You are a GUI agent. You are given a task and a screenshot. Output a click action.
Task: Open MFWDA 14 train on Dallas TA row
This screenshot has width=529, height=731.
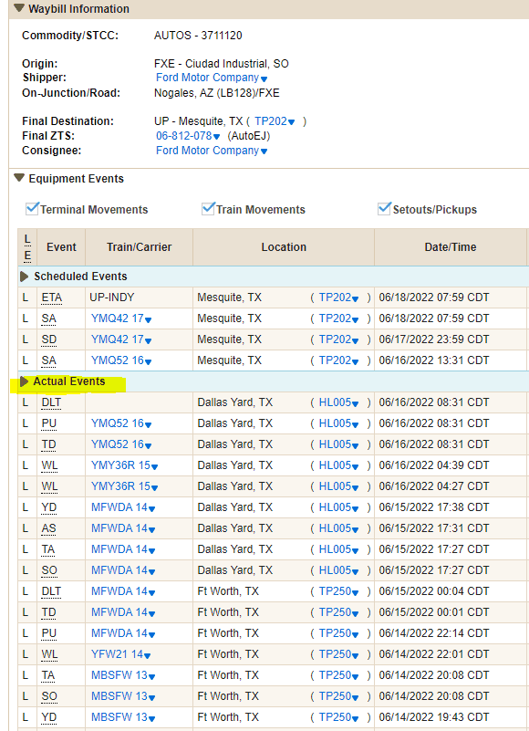[x=123, y=549]
